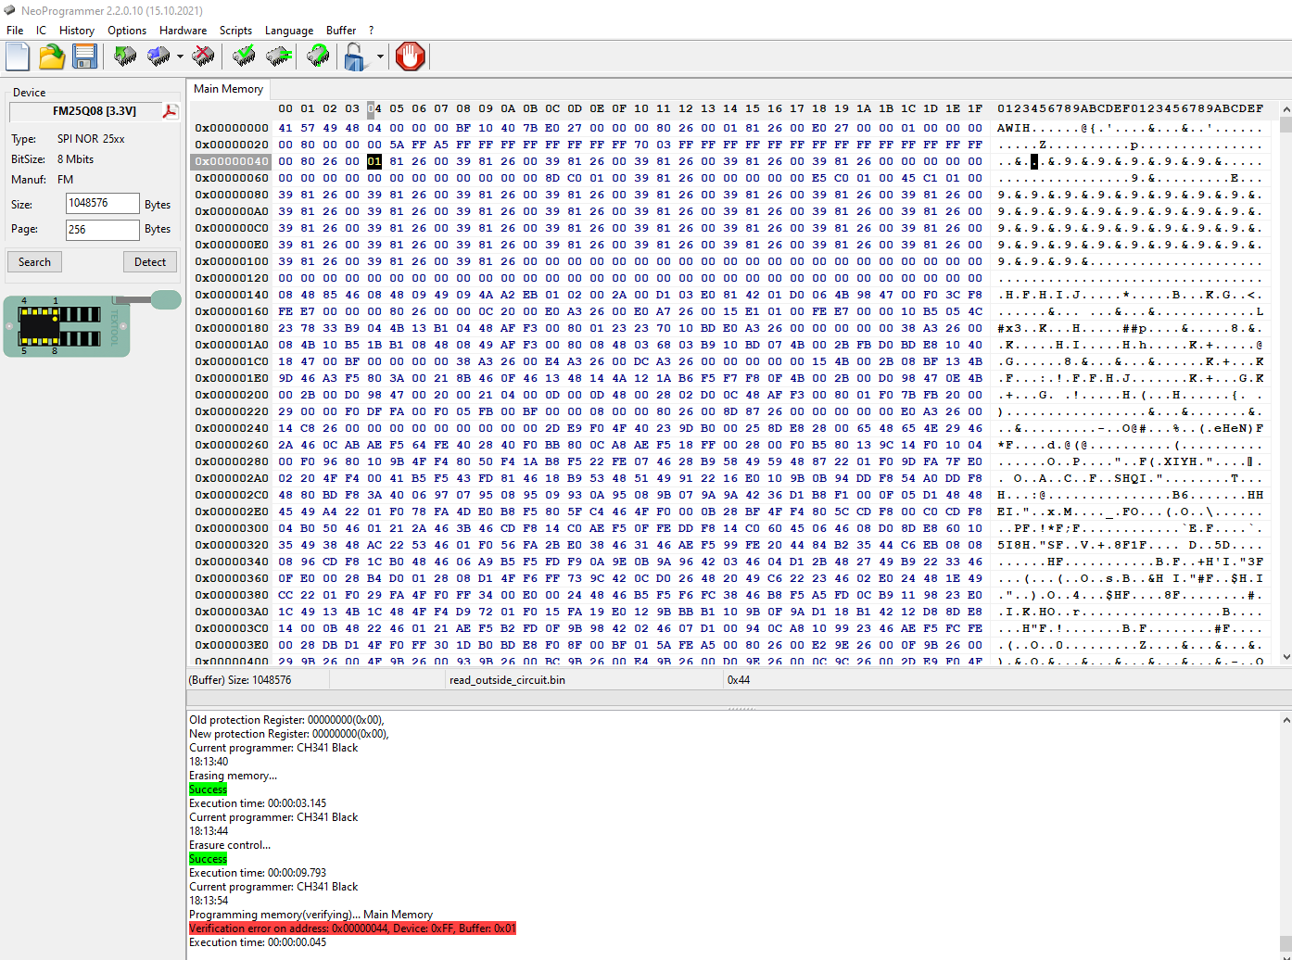Click ASCII text 'AWIH' in first row
Viewport: 1292px width, 960px height.
pyautogui.click(x=1014, y=128)
